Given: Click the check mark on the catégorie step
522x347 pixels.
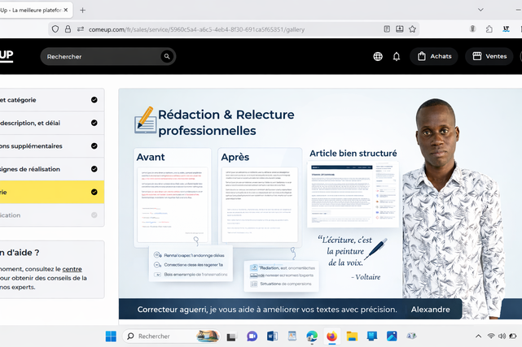Looking at the screenshot, I should pos(94,100).
